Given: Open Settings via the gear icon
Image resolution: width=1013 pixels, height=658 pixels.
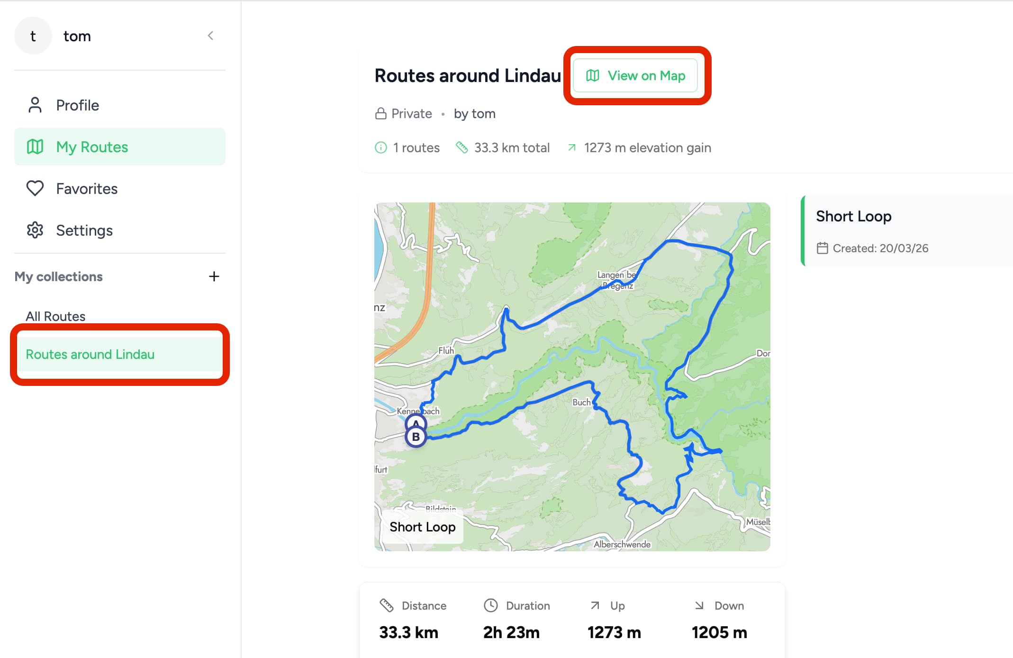Looking at the screenshot, I should point(35,230).
